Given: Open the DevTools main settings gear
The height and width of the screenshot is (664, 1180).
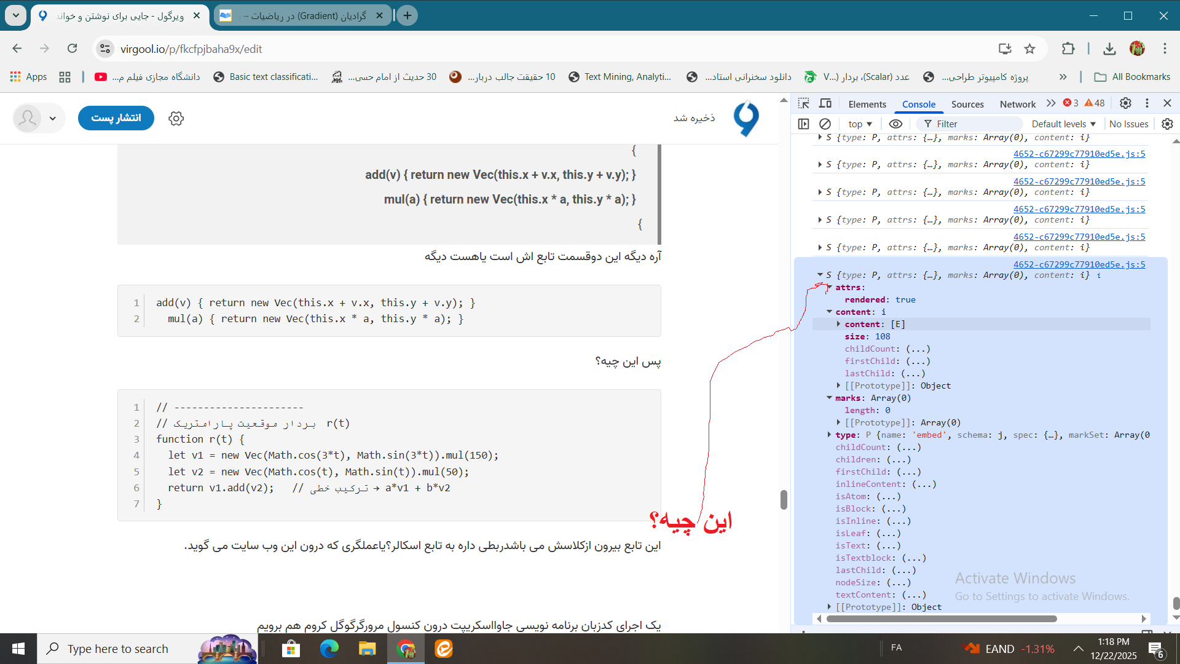Looking at the screenshot, I should tap(1125, 103).
